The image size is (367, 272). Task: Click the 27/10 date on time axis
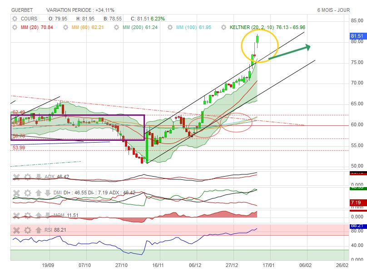121,265
